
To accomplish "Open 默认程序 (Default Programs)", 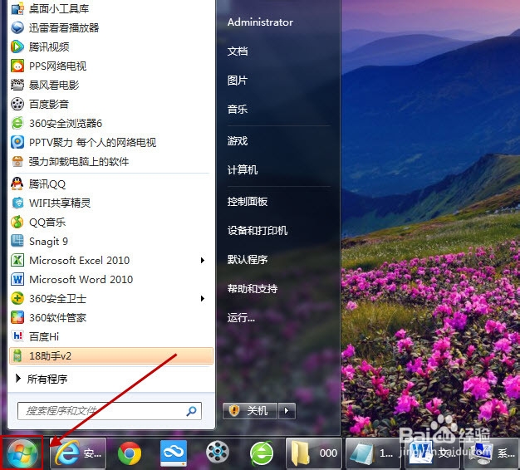I will 248,260.
